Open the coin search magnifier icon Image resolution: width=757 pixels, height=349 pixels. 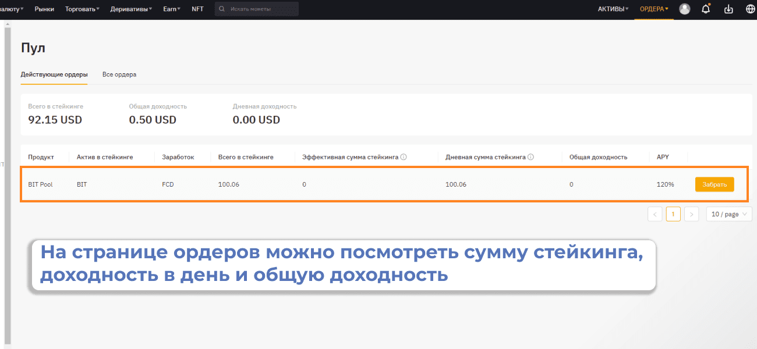point(222,8)
